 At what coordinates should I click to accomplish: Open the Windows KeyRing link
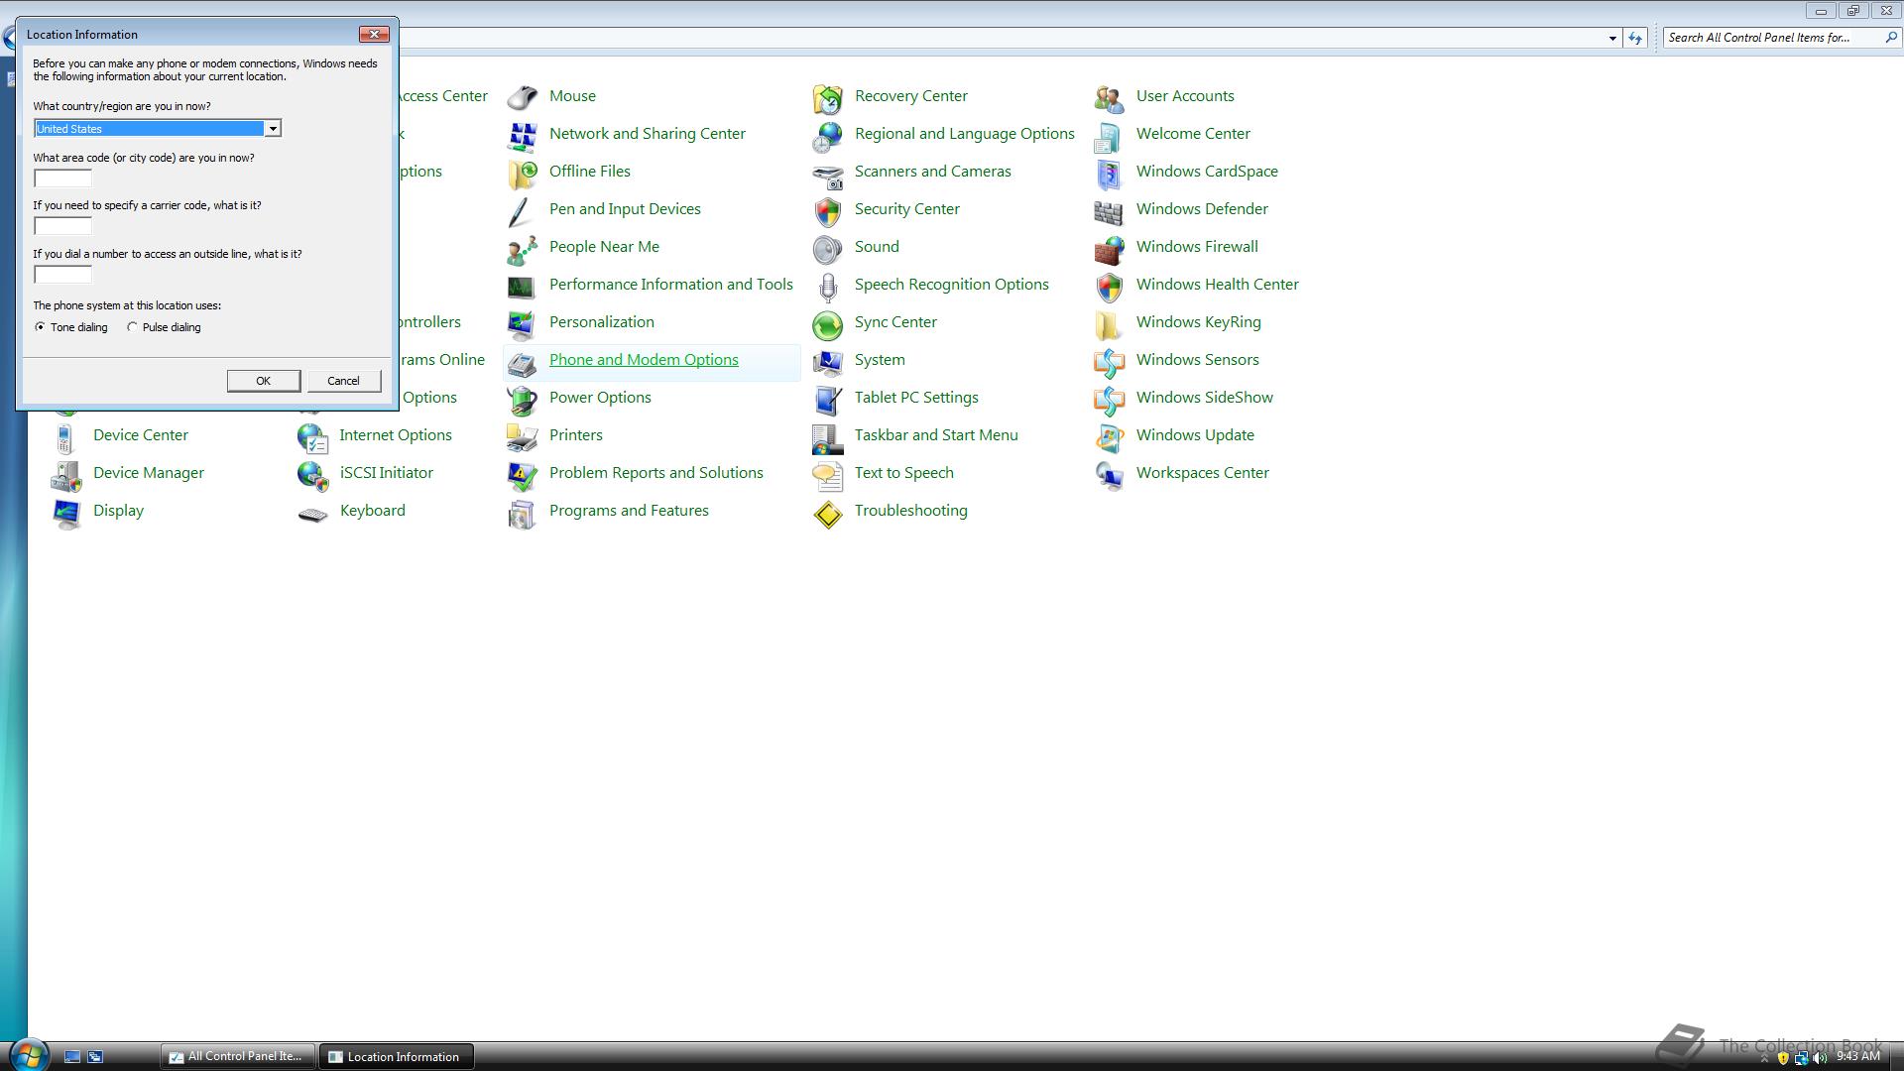(1198, 322)
